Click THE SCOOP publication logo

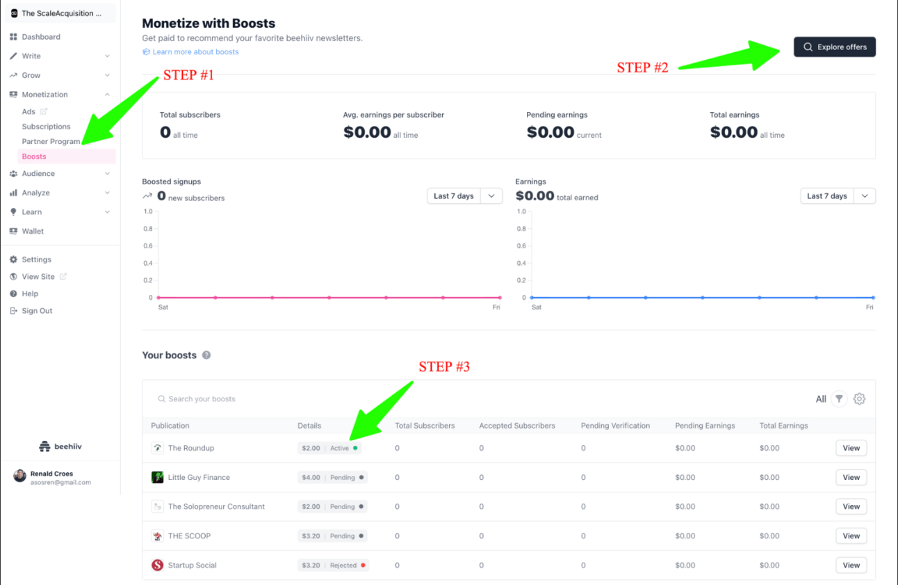pyautogui.click(x=157, y=536)
